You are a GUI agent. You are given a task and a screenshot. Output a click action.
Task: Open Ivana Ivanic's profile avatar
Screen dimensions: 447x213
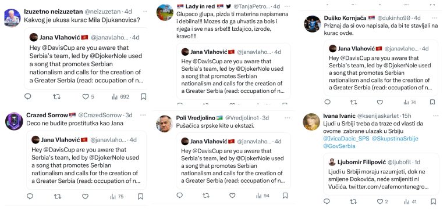click(x=311, y=122)
